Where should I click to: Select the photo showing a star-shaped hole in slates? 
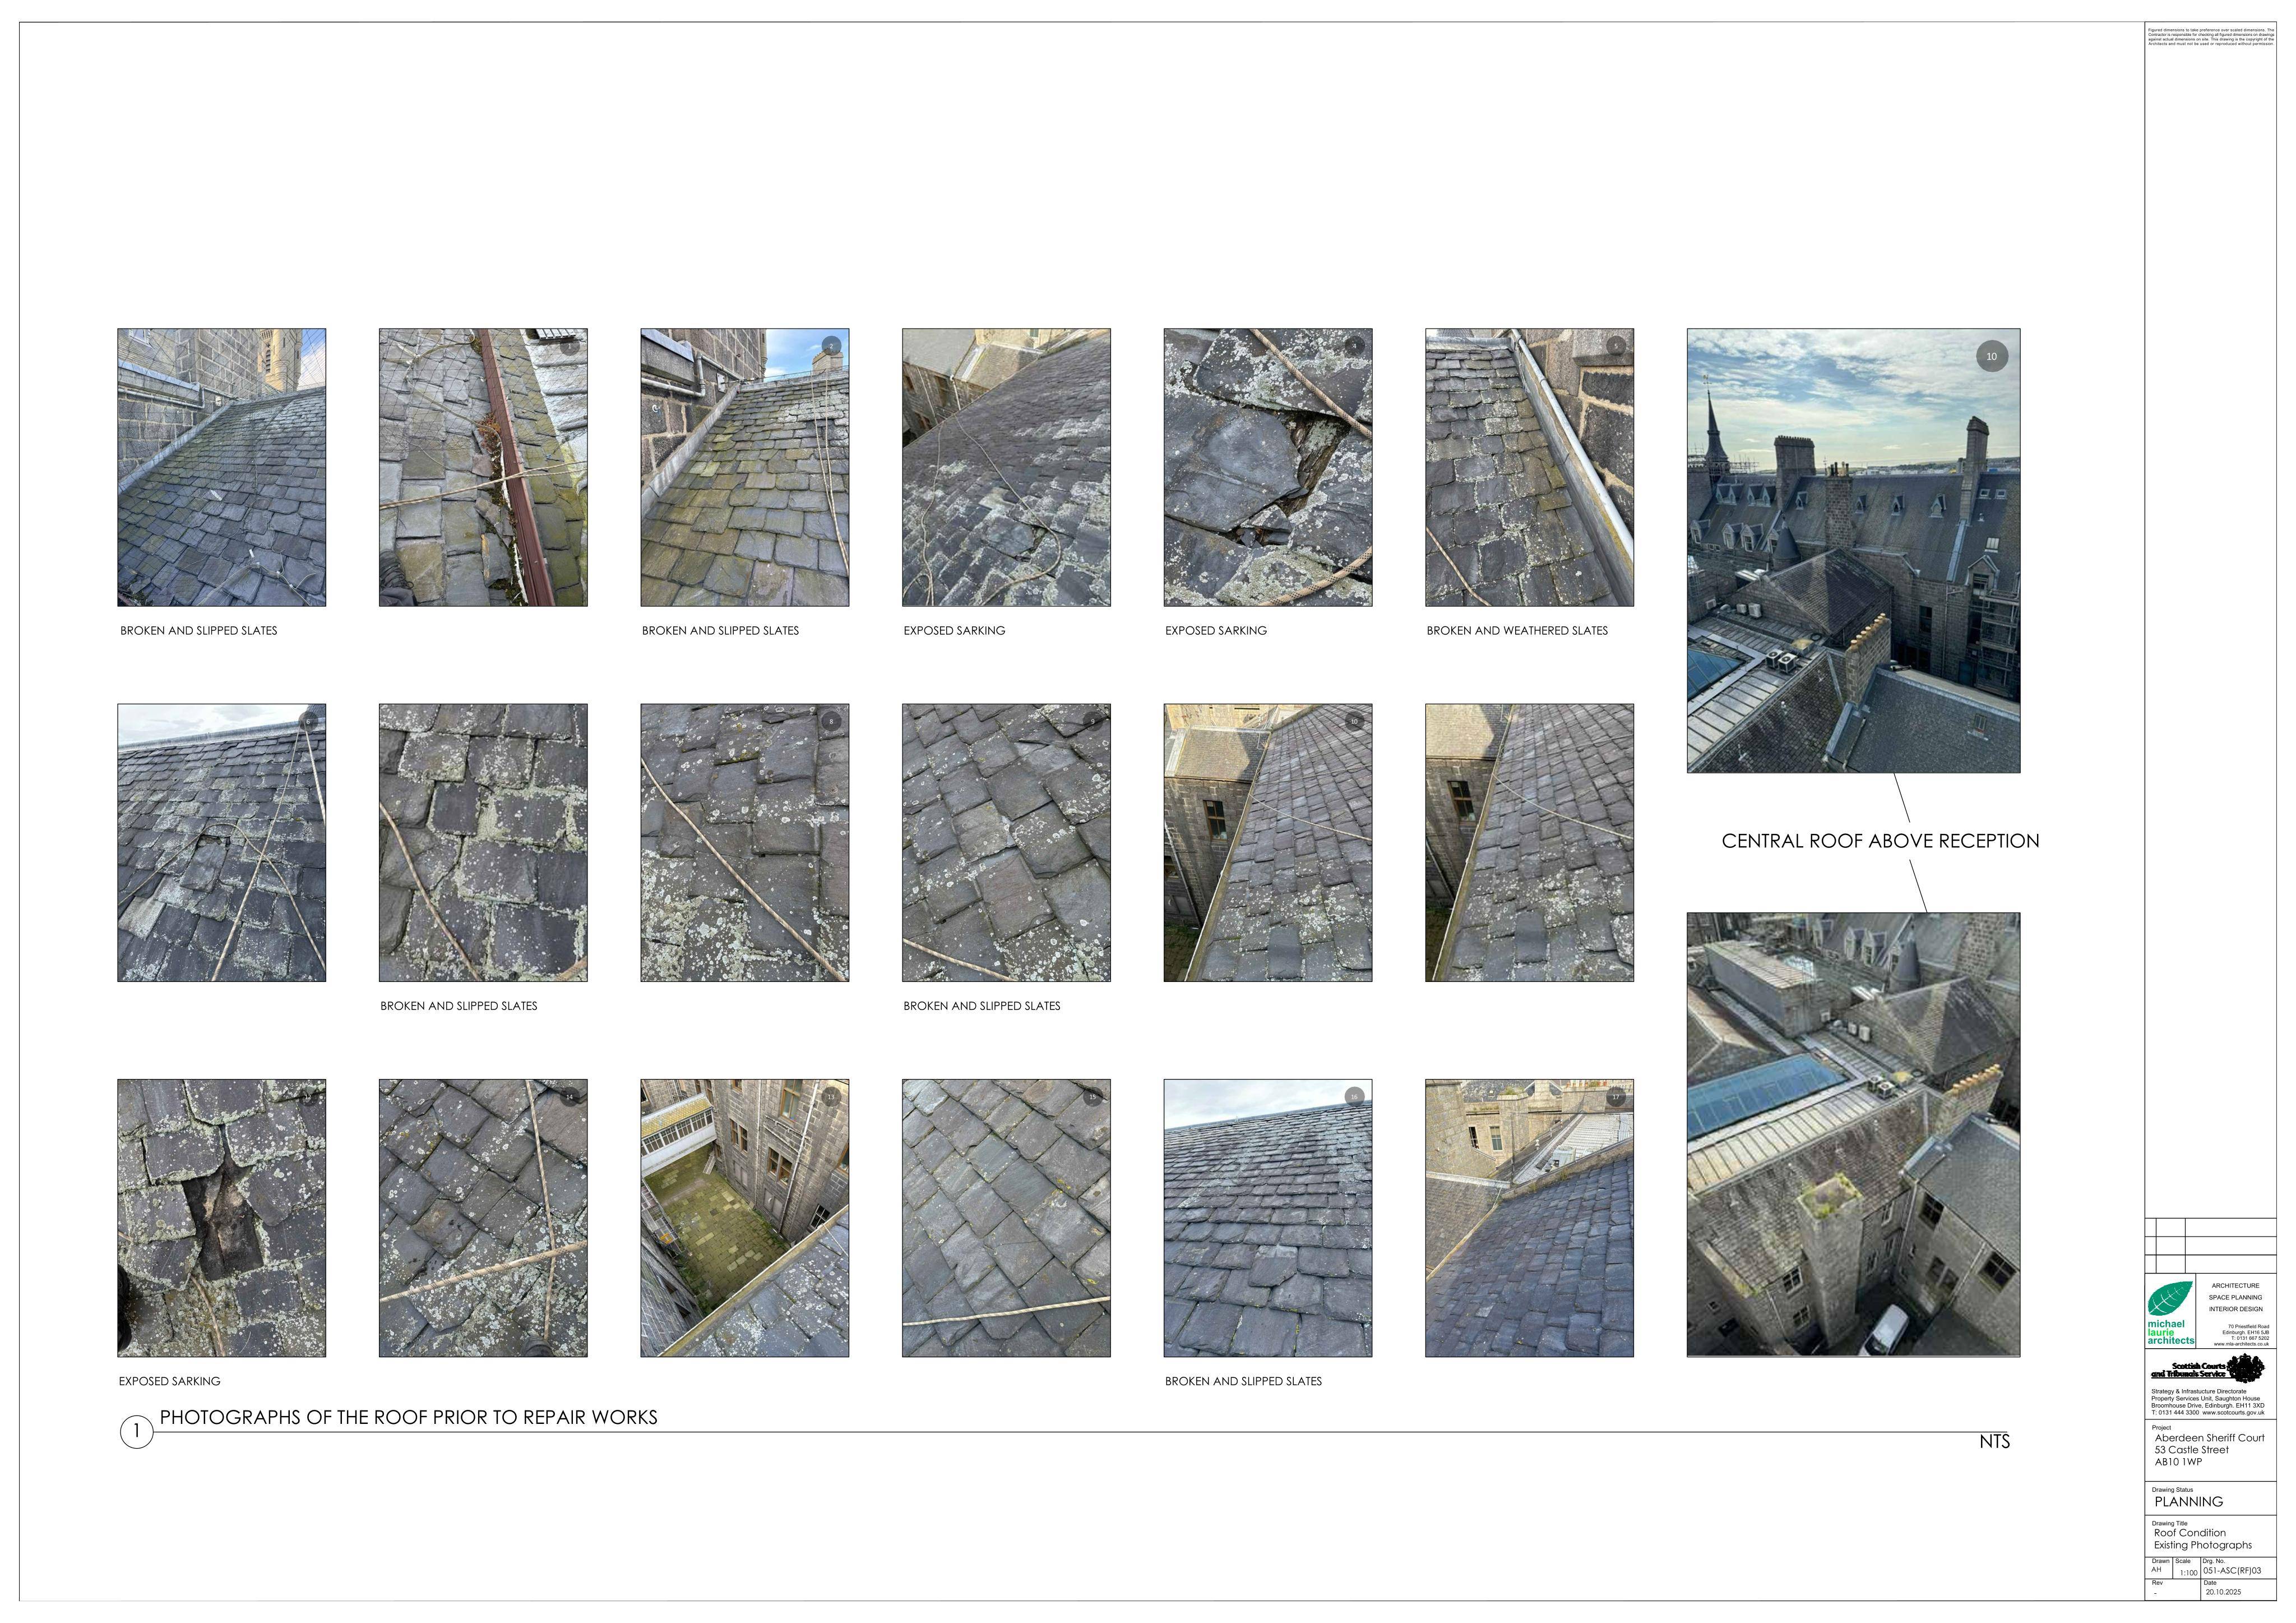point(222,1218)
